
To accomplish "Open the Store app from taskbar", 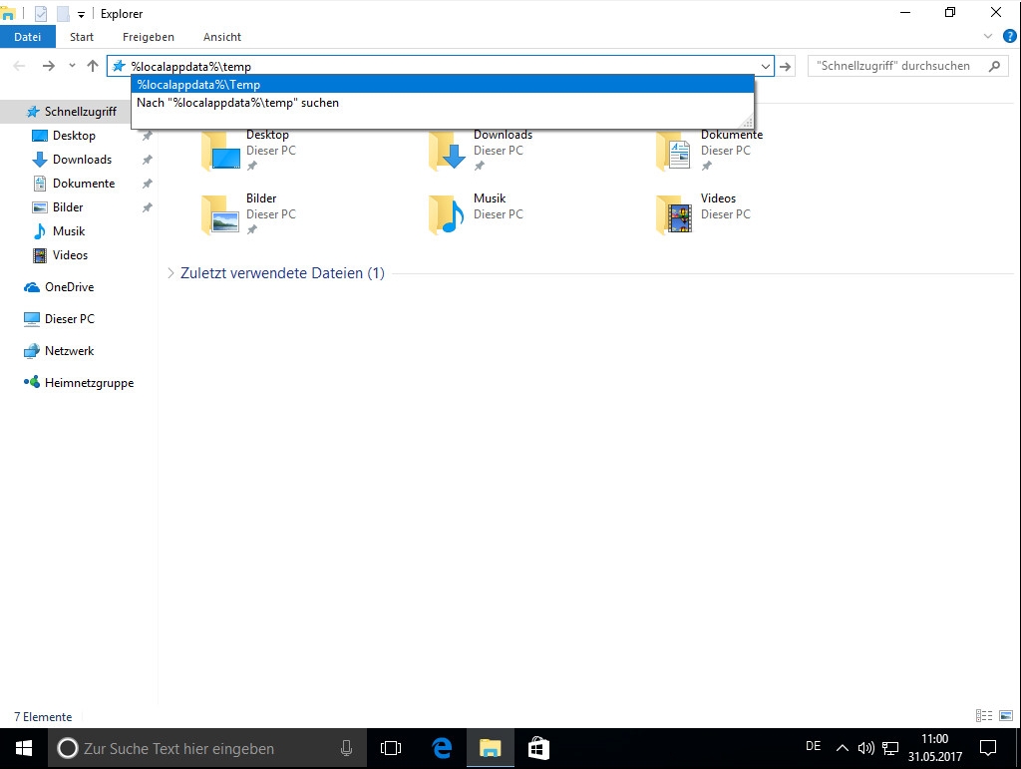I will tap(537, 748).
